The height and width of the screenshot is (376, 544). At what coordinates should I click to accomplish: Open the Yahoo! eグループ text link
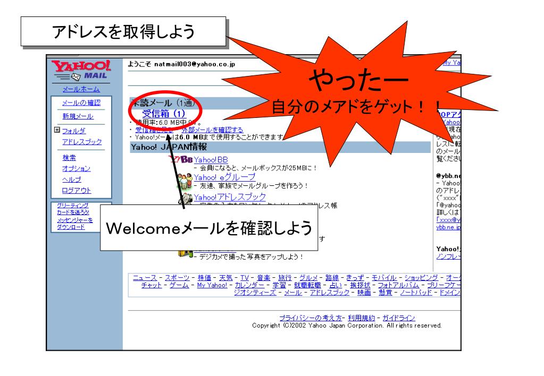tap(224, 177)
